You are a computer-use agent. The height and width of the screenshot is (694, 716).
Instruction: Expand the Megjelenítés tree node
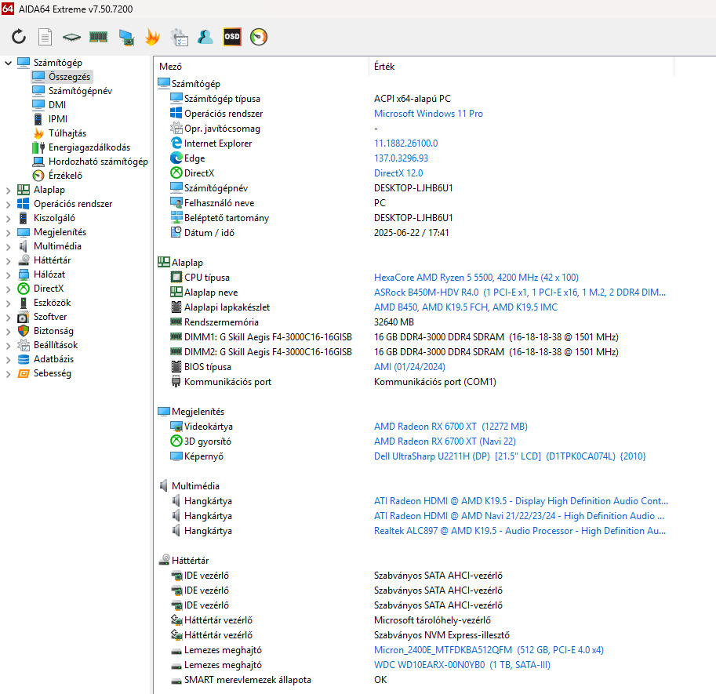[x=8, y=232]
